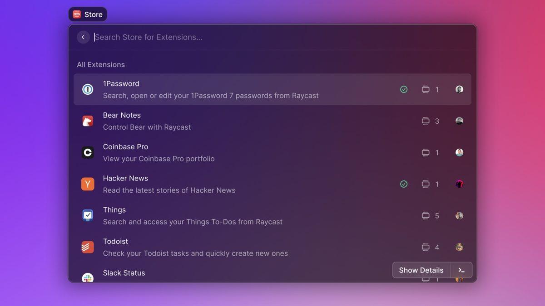Image resolution: width=545 pixels, height=306 pixels.
Task: Open the actions panel icon beside Show Details
Action: pyautogui.click(x=461, y=270)
